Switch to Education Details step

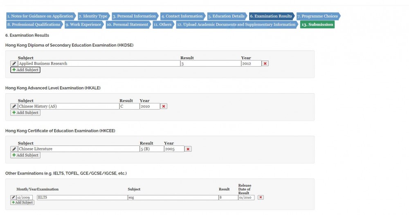[x=227, y=16]
